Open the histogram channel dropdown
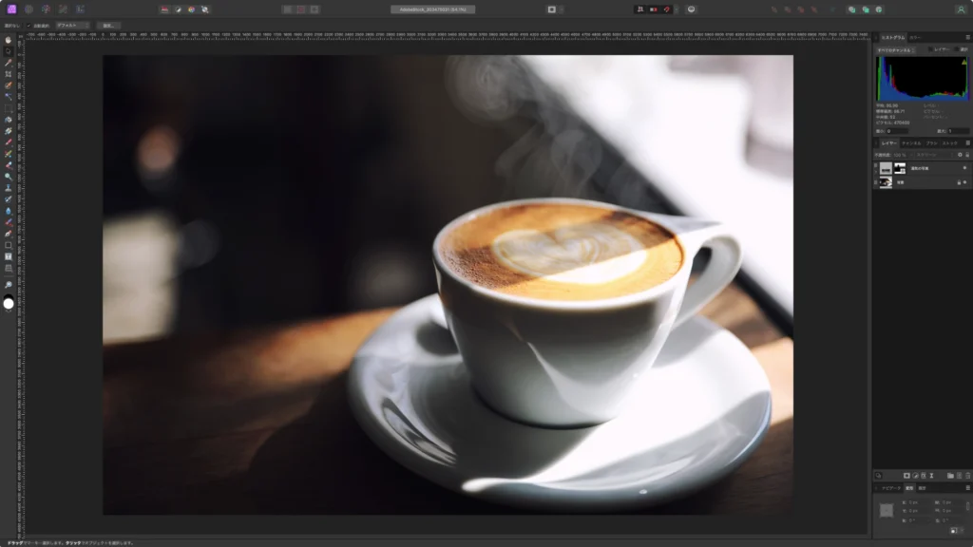Viewport: 973px width, 547px height. click(x=895, y=49)
